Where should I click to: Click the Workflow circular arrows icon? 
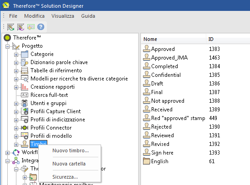[16, 152]
